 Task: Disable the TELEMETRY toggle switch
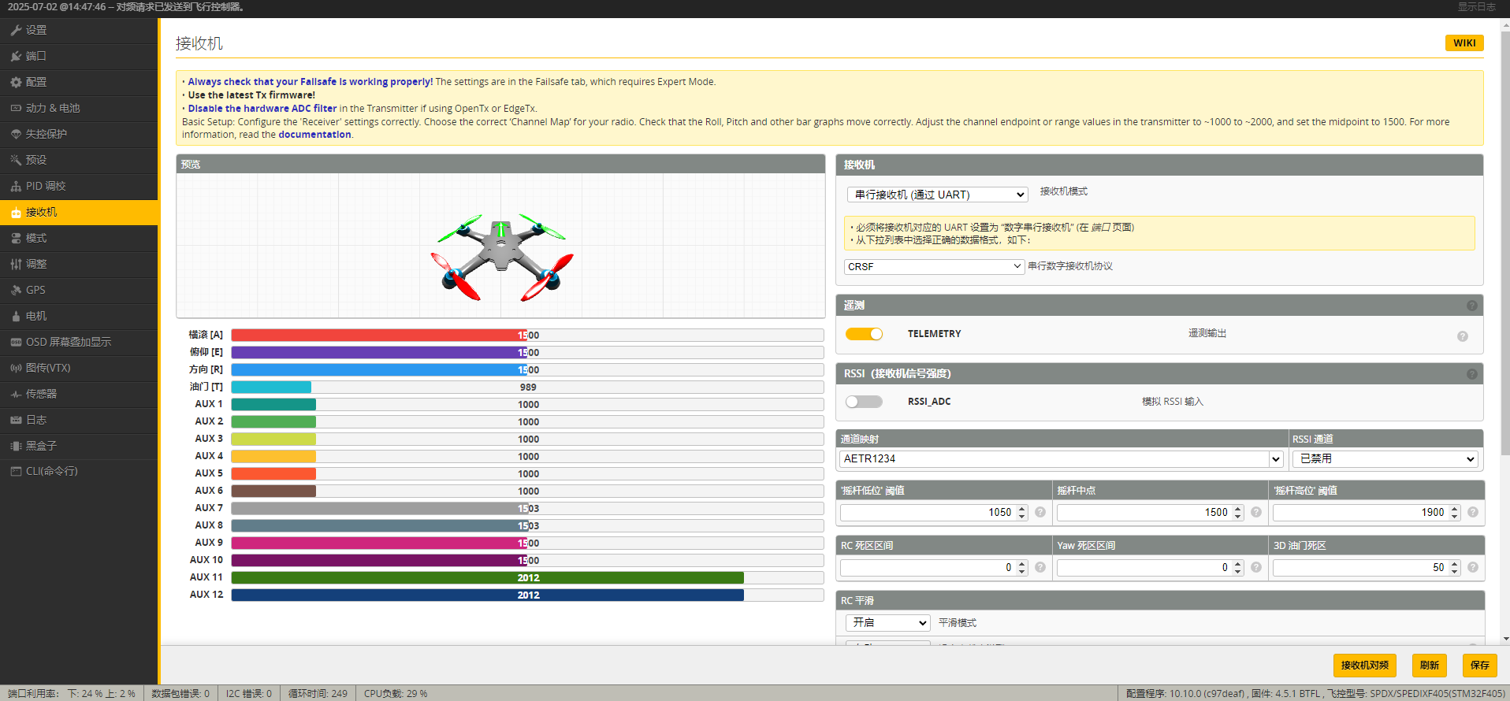coord(864,334)
